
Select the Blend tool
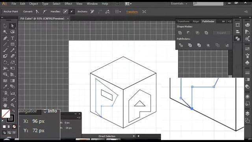(12, 87)
